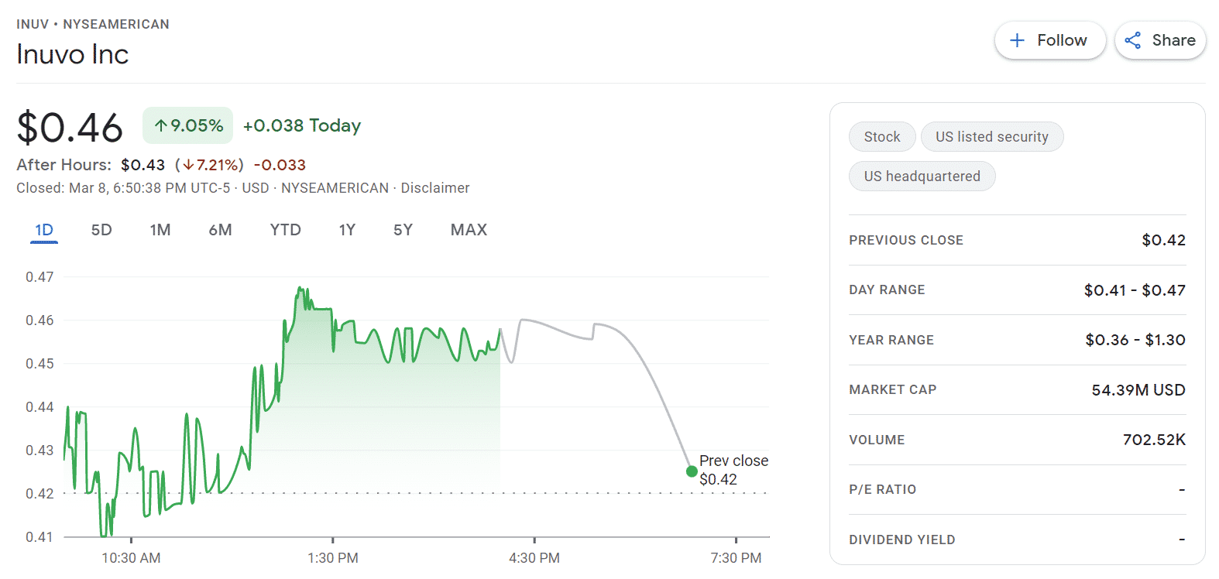Click the INUV • NYSEAMERICAN ticker label
The width and height of the screenshot is (1219, 579).
(x=93, y=24)
